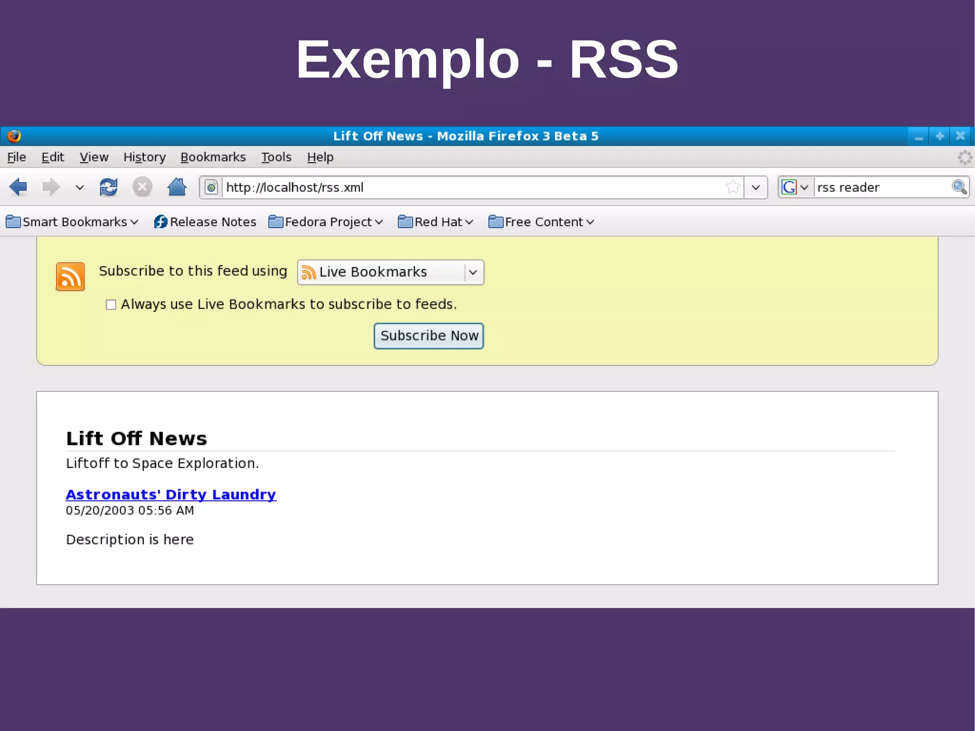
Task: Expand Free Content bookmarks folder
Action: pyautogui.click(x=541, y=222)
